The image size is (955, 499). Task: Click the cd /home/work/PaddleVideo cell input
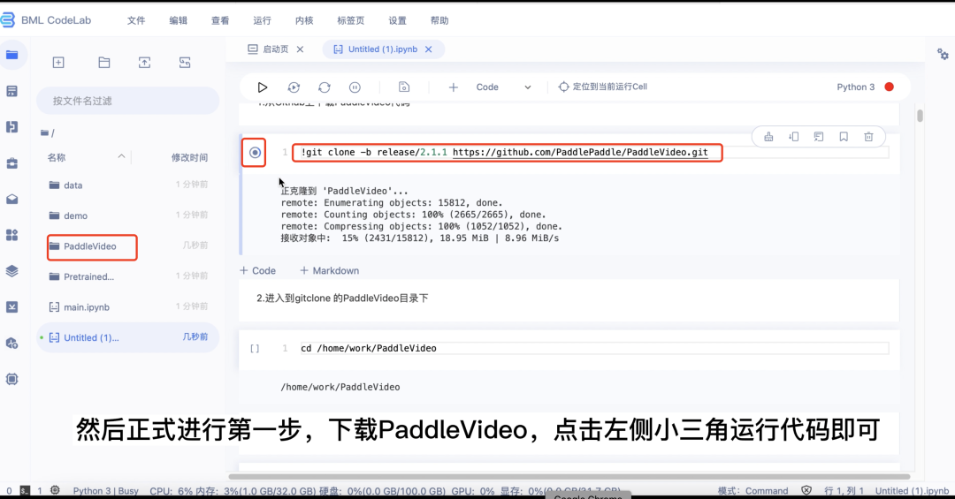(594, 349)
